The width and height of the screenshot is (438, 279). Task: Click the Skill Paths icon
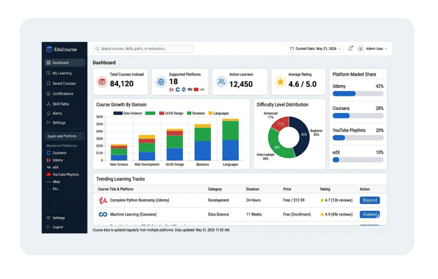[x=49, y=104]
